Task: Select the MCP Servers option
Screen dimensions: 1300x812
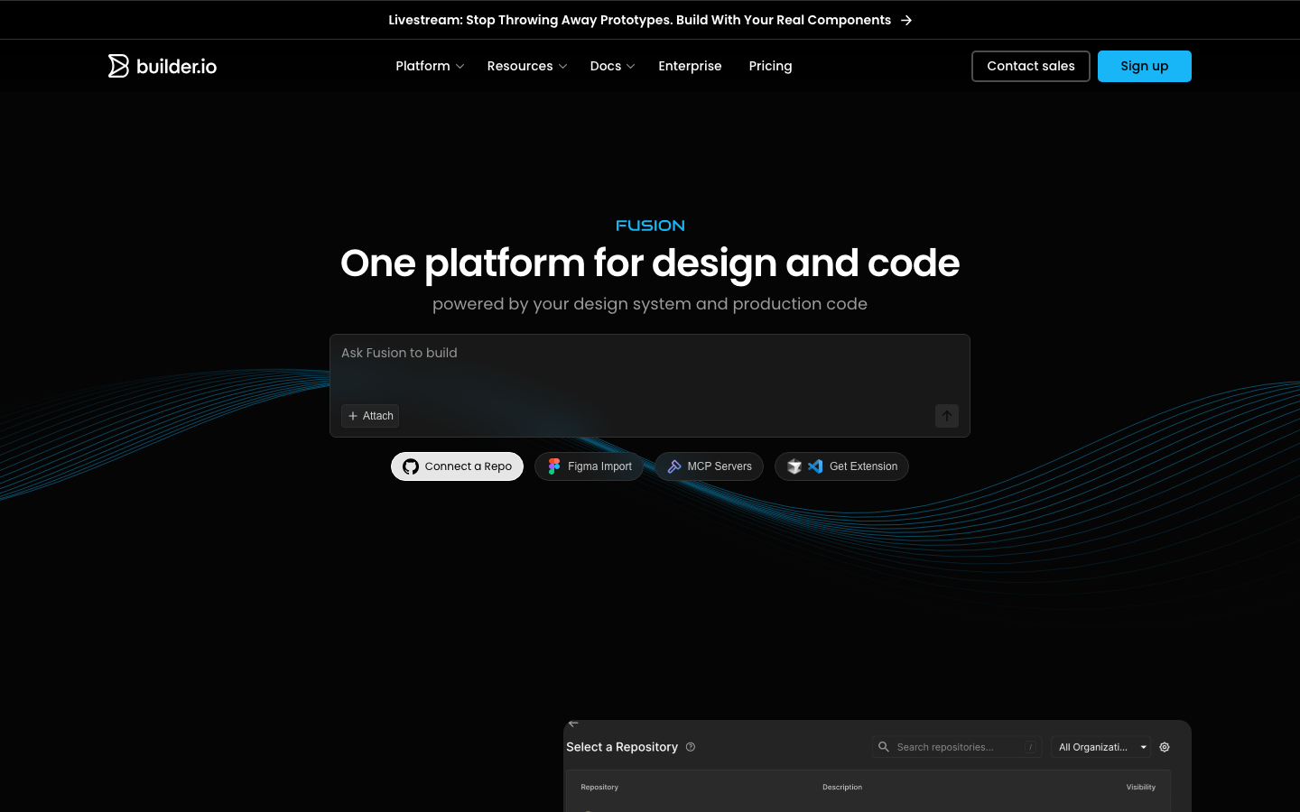Action: click(710, 466)
